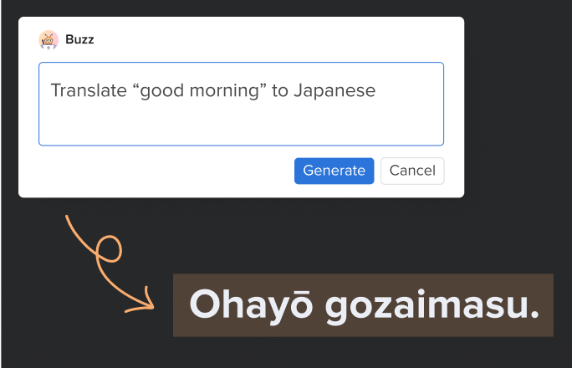Click empty space below the prompt text
The width and height of the screenshot is (572, 368).
pyautogui.click(x=241, y=124)
